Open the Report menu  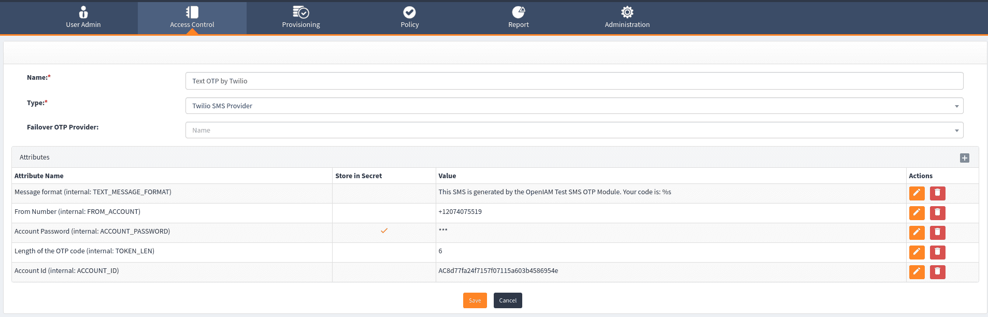518,17
